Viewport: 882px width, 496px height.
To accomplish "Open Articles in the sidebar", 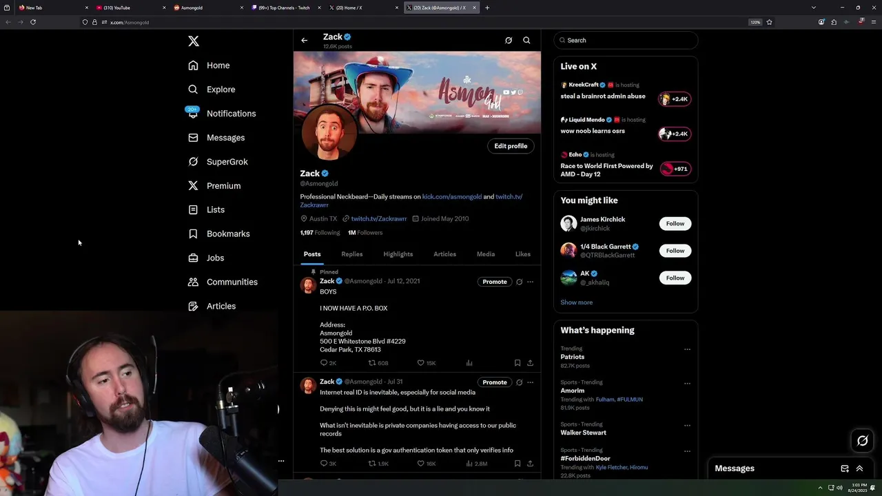I will tap(212, 306).
